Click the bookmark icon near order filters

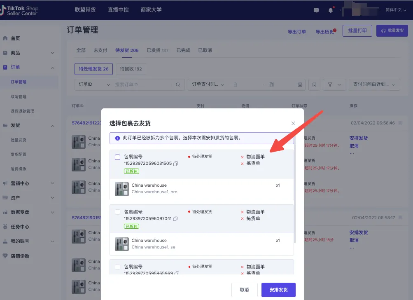click(x=314, y=84)
